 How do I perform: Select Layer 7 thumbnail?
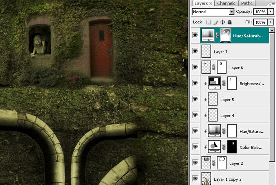click(x=206, y=51)
